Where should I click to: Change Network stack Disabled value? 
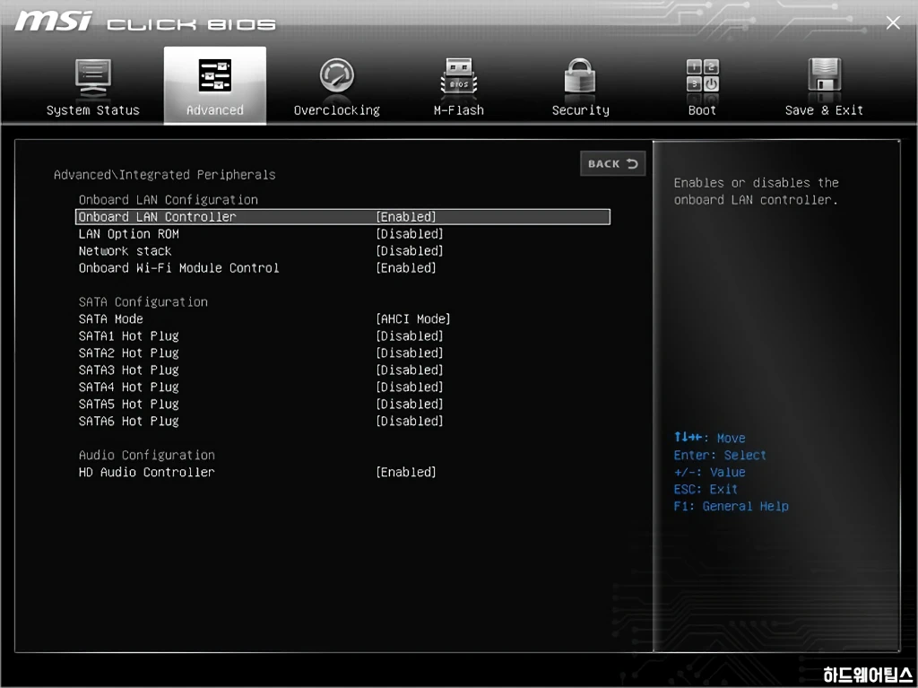410,251
